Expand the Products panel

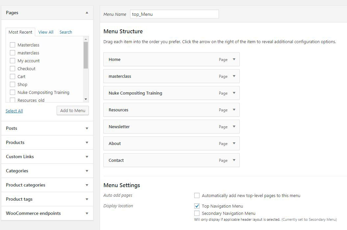87,142
